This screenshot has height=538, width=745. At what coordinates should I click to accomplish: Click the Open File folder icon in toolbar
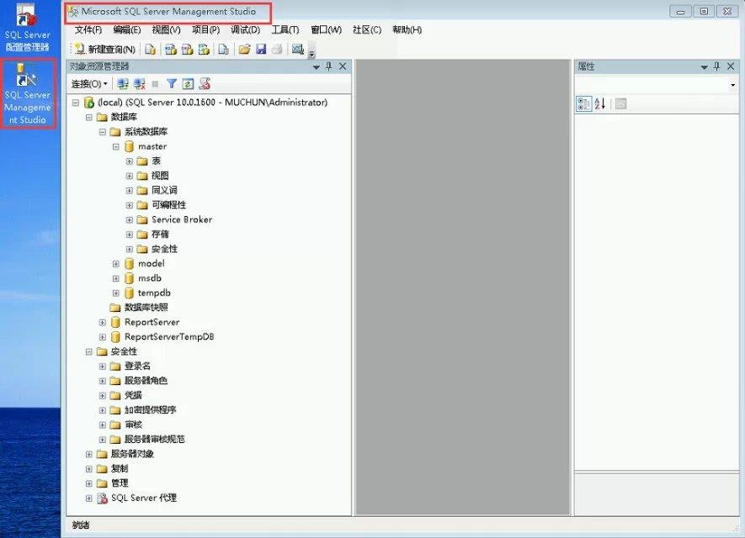[x=244, y=50]
